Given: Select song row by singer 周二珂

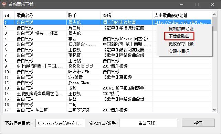Looking at the screenshot, I should 107,28.
